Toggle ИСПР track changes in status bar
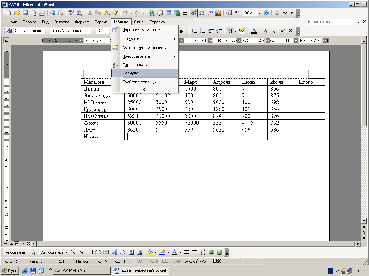 [154, 261]
